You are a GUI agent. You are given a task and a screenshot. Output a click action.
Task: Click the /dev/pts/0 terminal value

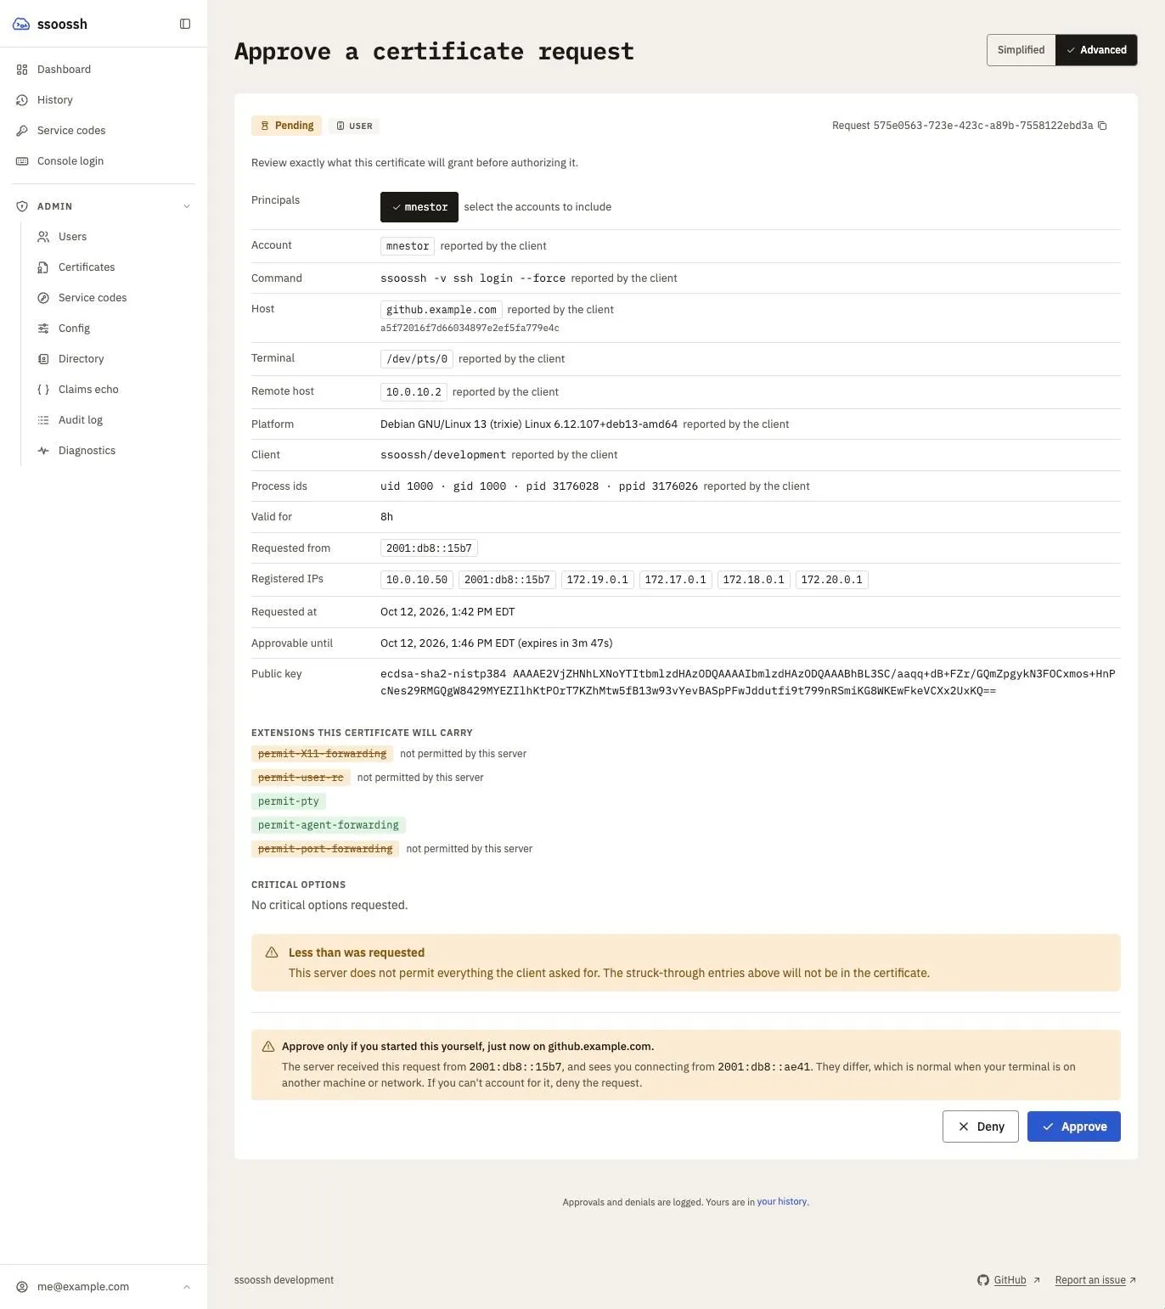(x=417, y=359)
